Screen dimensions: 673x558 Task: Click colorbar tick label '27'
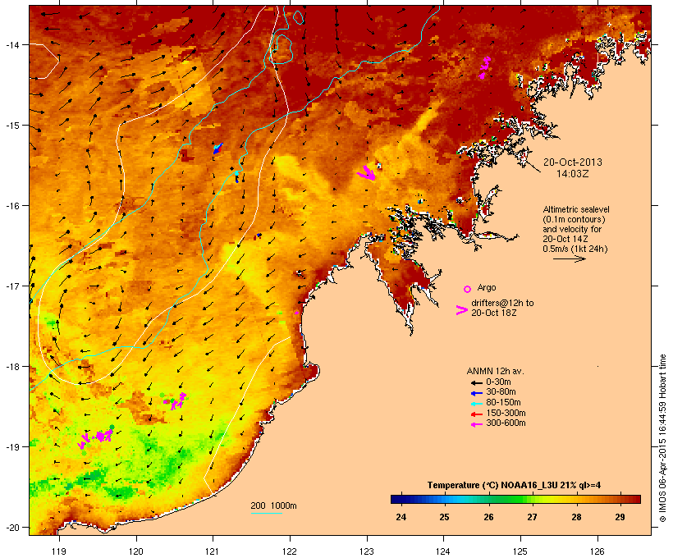[x=532, y=517]
